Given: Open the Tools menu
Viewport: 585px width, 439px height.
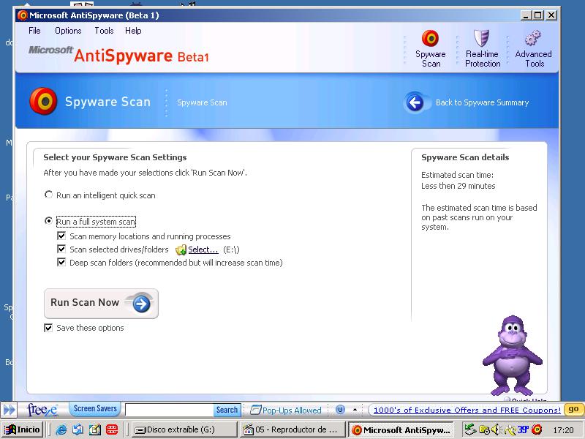Looking at the screenshot, I should pos(104,31).
